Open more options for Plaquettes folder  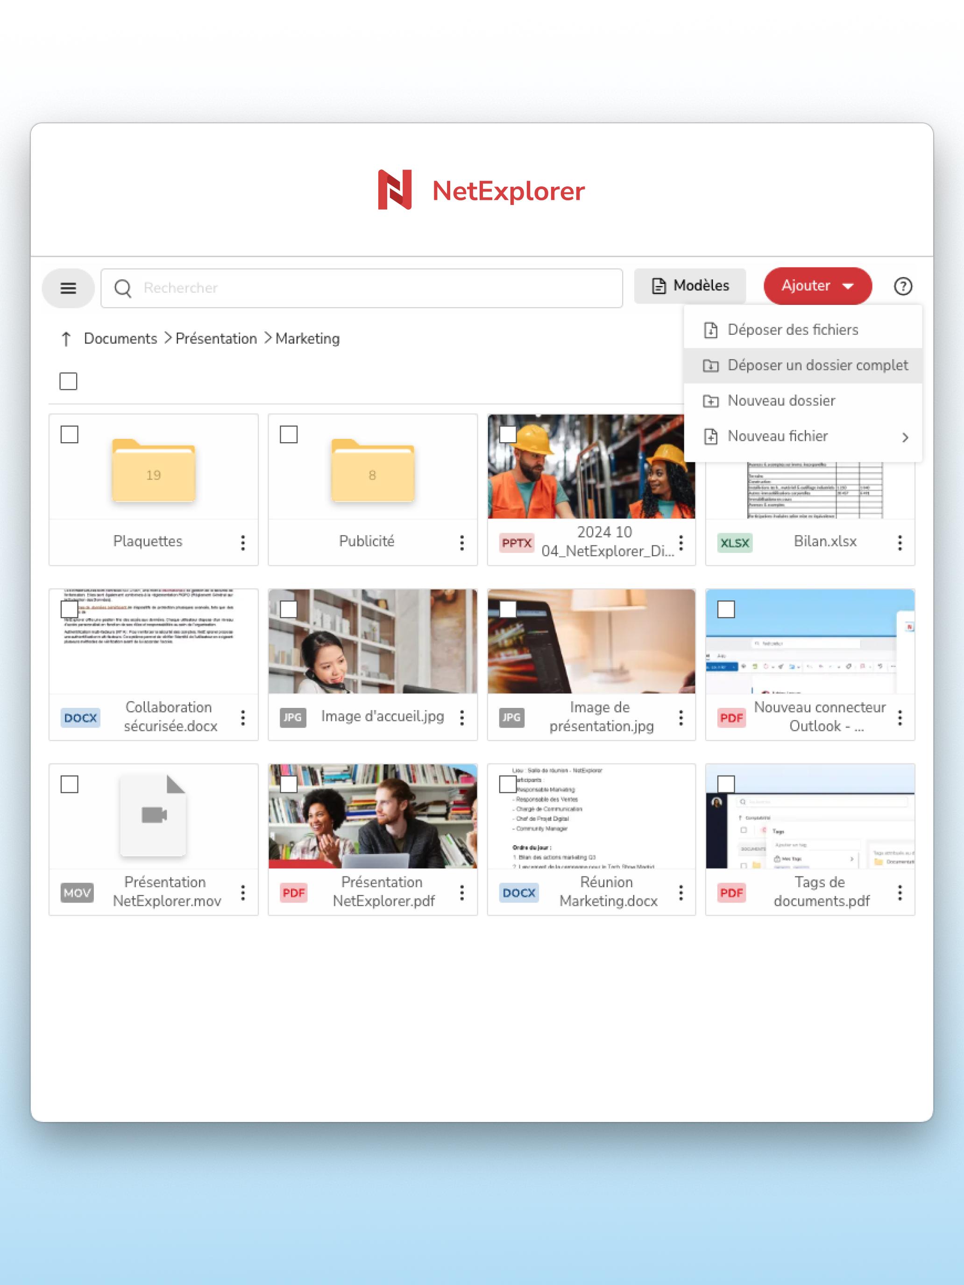click(243, 543)
